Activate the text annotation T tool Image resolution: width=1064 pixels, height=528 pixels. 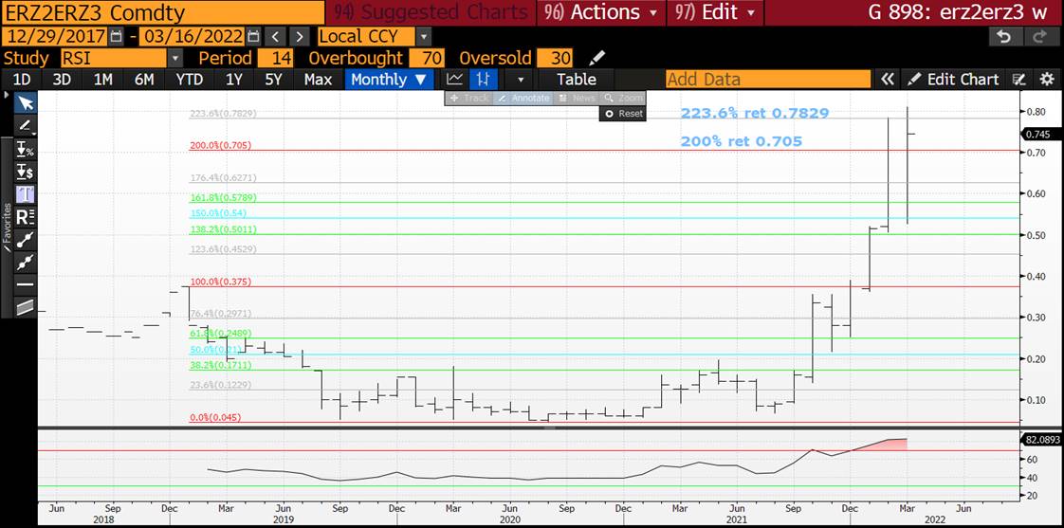(x=26, y=194)
